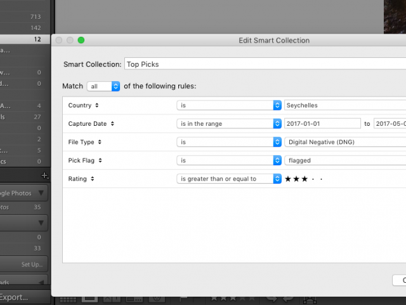This screenshot has height=305, width=406.
Task: Set rating rule to one star
Action: (288, 179)
